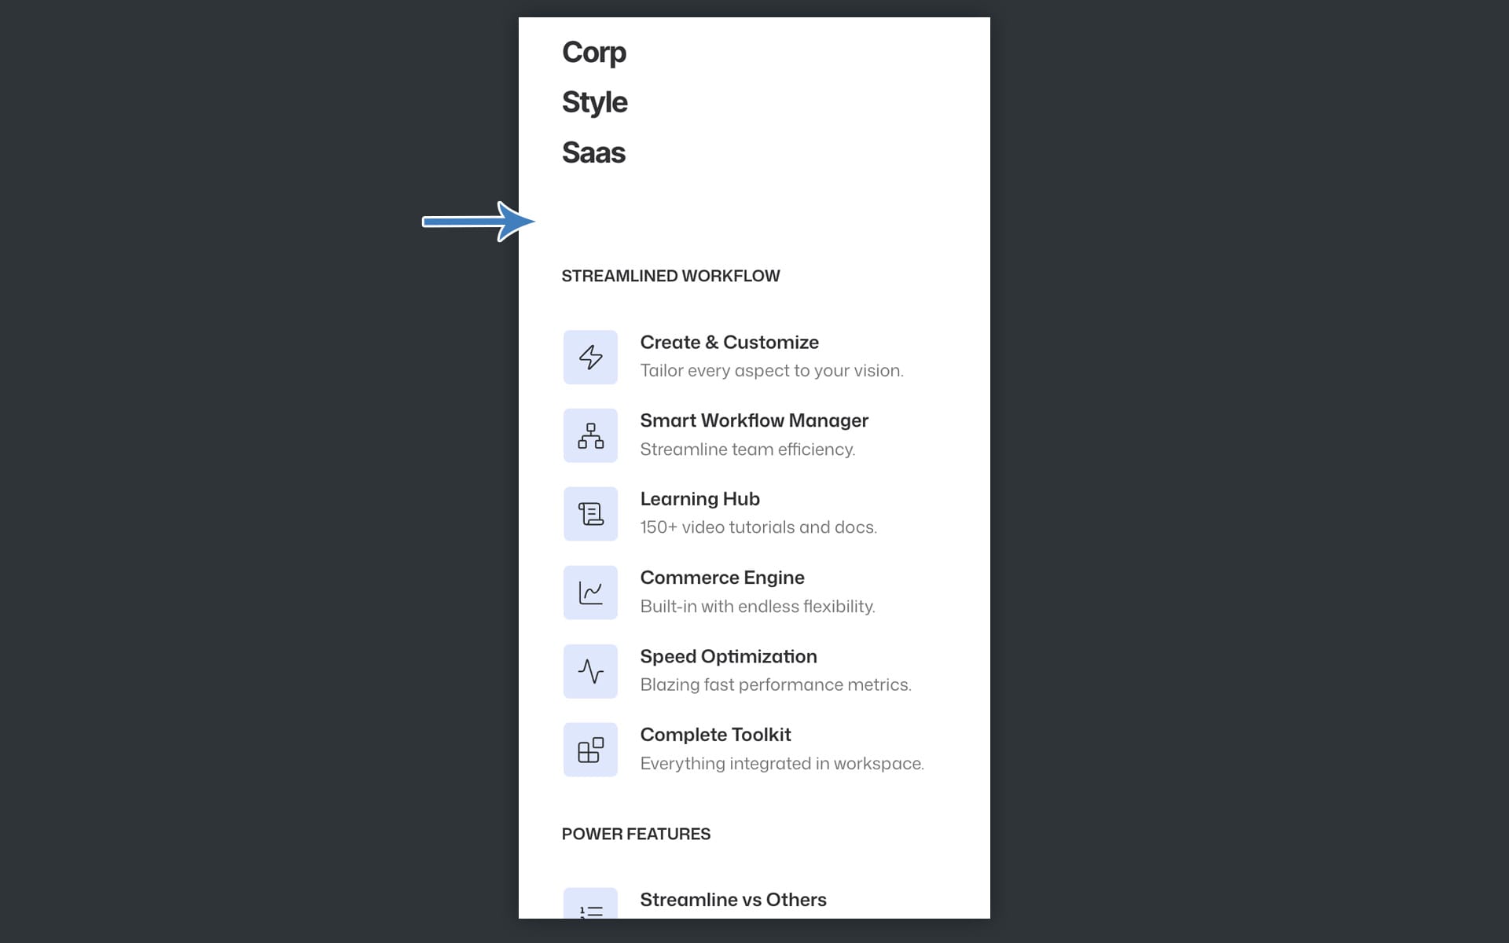
Task: Visit the Learning Hub title link
Action: [699, 499]
